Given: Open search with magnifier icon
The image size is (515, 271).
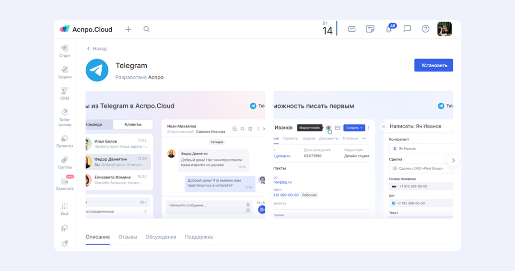Looking at the screenshot, I should coord(146,29).
